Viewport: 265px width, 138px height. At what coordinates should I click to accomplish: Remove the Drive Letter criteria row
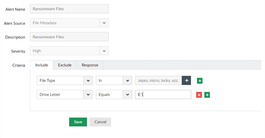coord(199,95)
